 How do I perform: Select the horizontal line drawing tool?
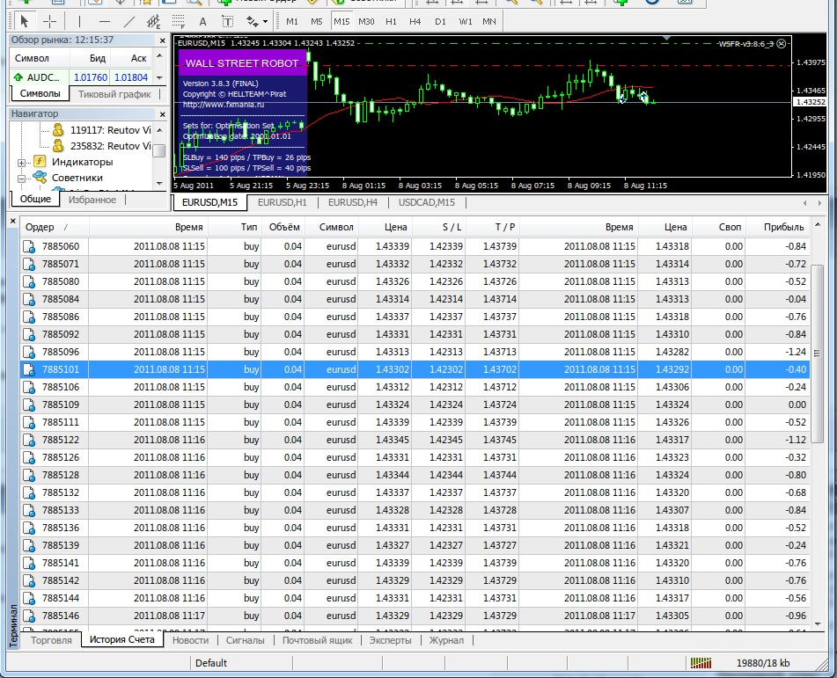click(105, 21)
